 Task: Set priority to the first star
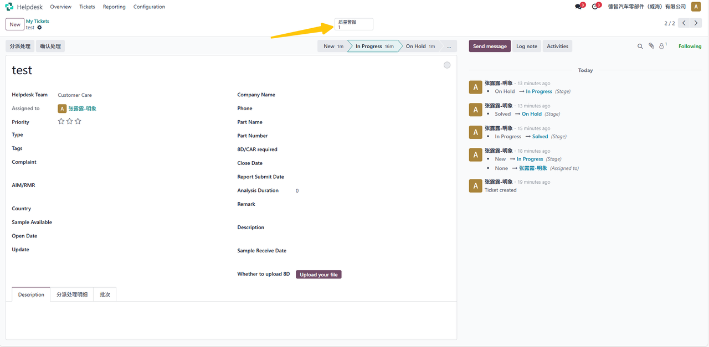coord(61,121)
